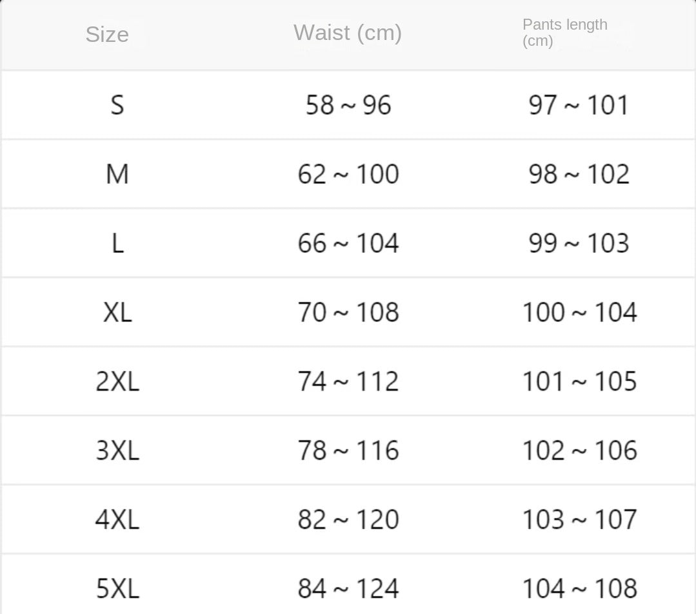Select the 4XL size cell
The width and height of the screenshot is (696, 614).
click(x=117, y=520)
